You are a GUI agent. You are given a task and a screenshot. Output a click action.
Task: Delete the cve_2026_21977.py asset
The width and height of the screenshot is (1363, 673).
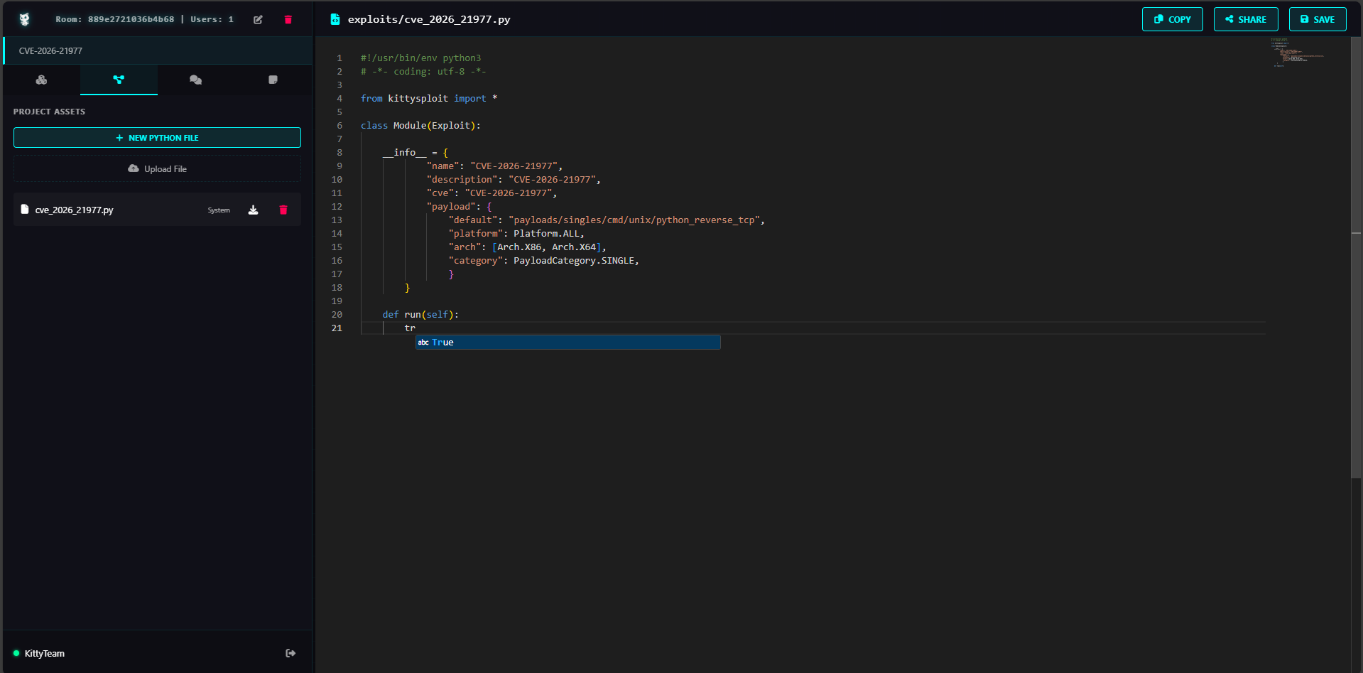coord(283,210)
